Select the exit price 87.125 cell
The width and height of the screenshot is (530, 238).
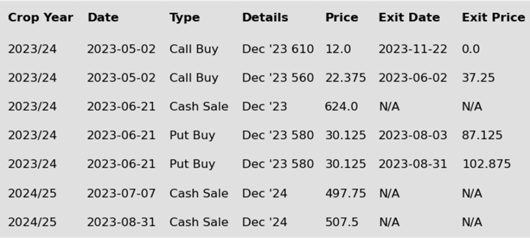point(482,135)
